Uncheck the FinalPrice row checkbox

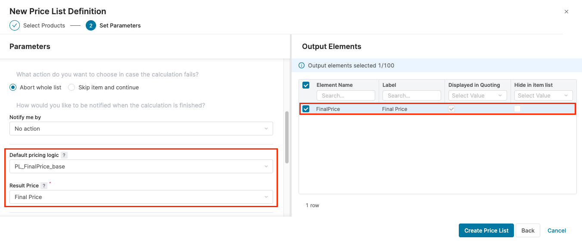pyautogui.click(x=306, y=109)
